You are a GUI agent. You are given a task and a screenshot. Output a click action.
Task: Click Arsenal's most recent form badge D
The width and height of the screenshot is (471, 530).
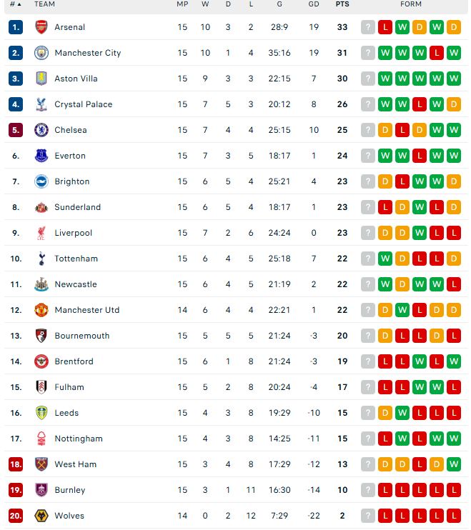click(x=454, y=27)
